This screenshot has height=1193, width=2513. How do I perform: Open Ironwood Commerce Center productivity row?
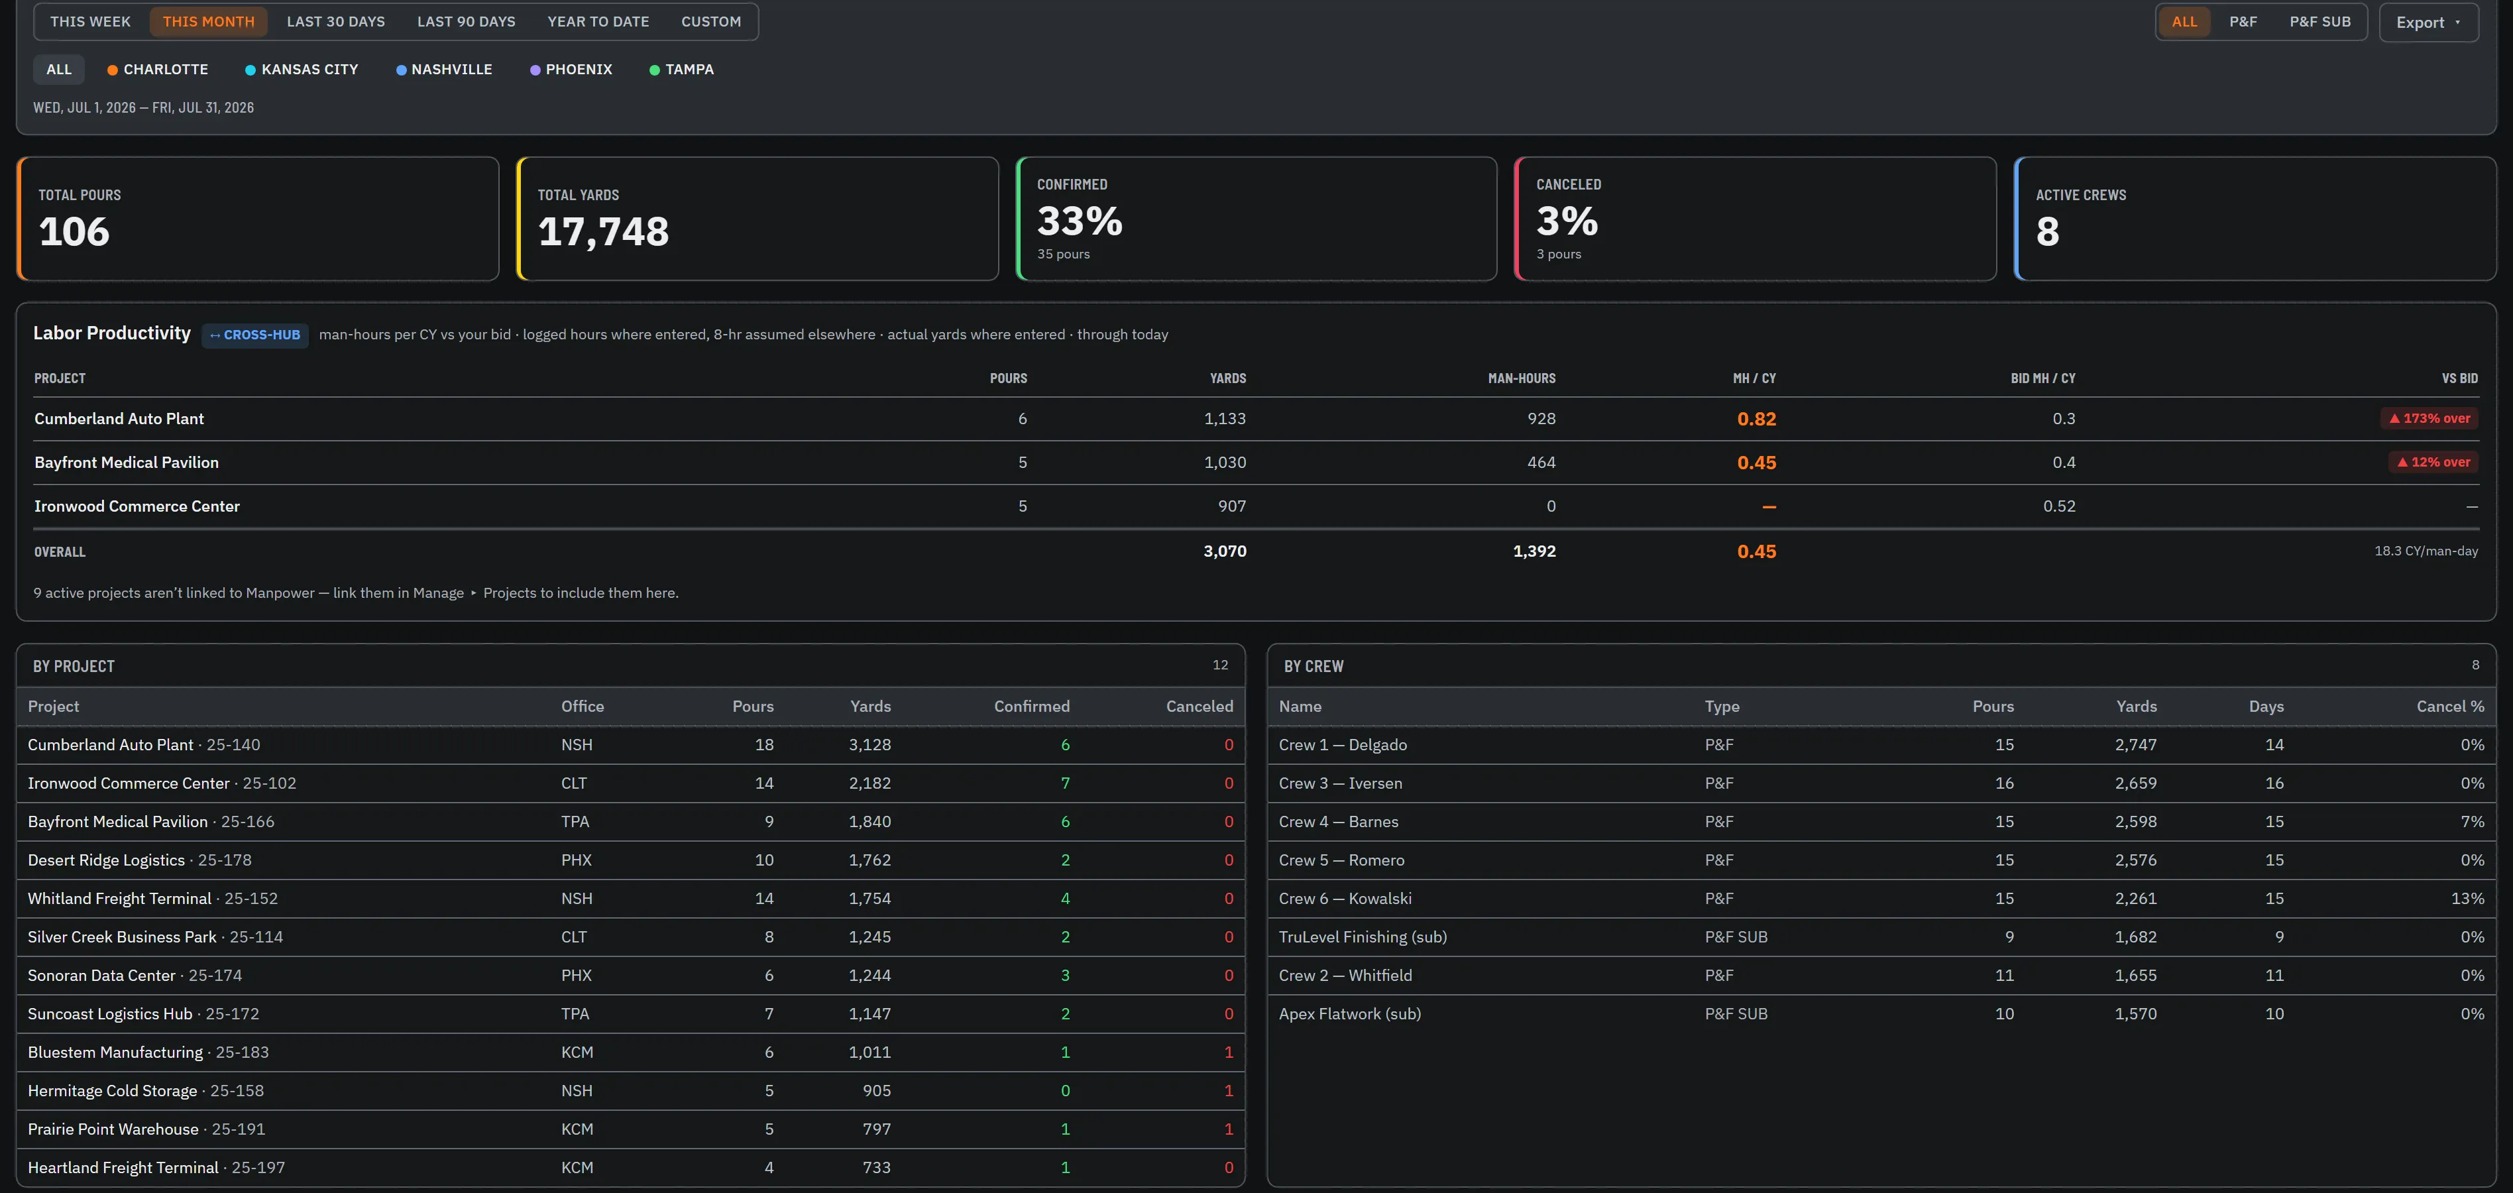click(1256, 506)
